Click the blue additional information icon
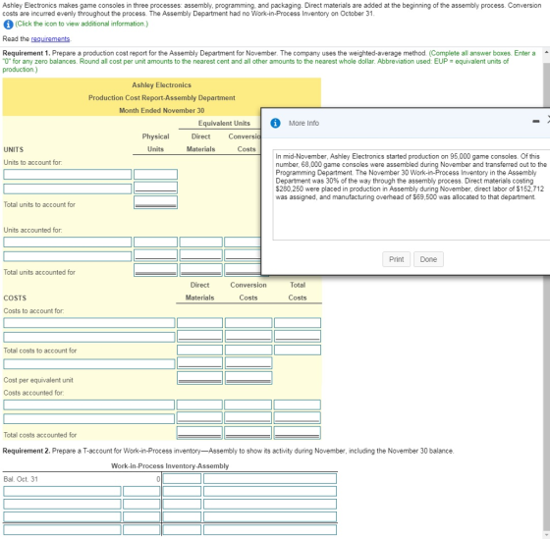Screen dimensions: 550x539 [x=8, y=25]
